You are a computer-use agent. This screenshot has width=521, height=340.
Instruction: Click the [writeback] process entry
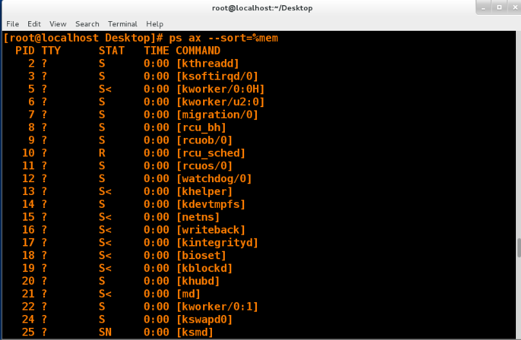click(x=211, y=230)
